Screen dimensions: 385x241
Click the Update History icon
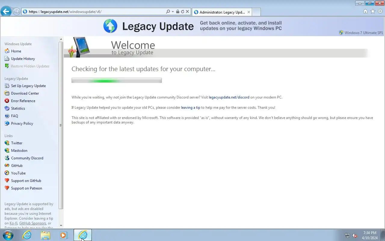pos(7,58)
